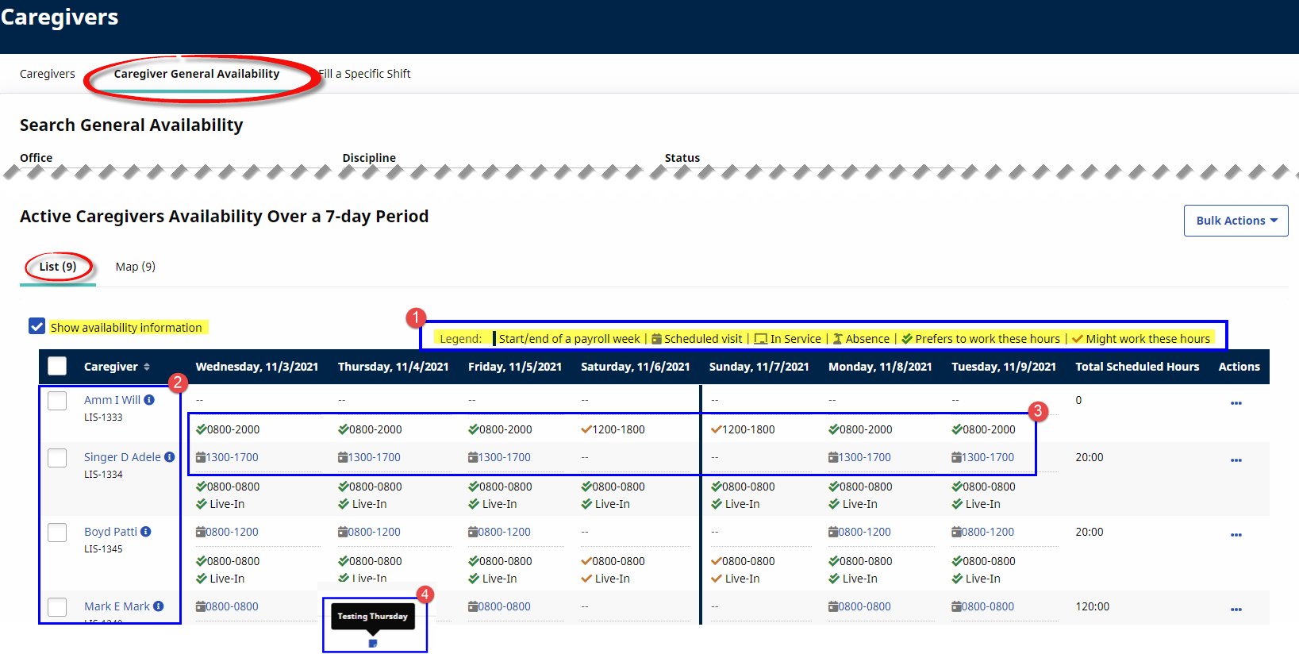
Task: Expand the Bulk Actions dropdown
Action: click(1236, 221)
